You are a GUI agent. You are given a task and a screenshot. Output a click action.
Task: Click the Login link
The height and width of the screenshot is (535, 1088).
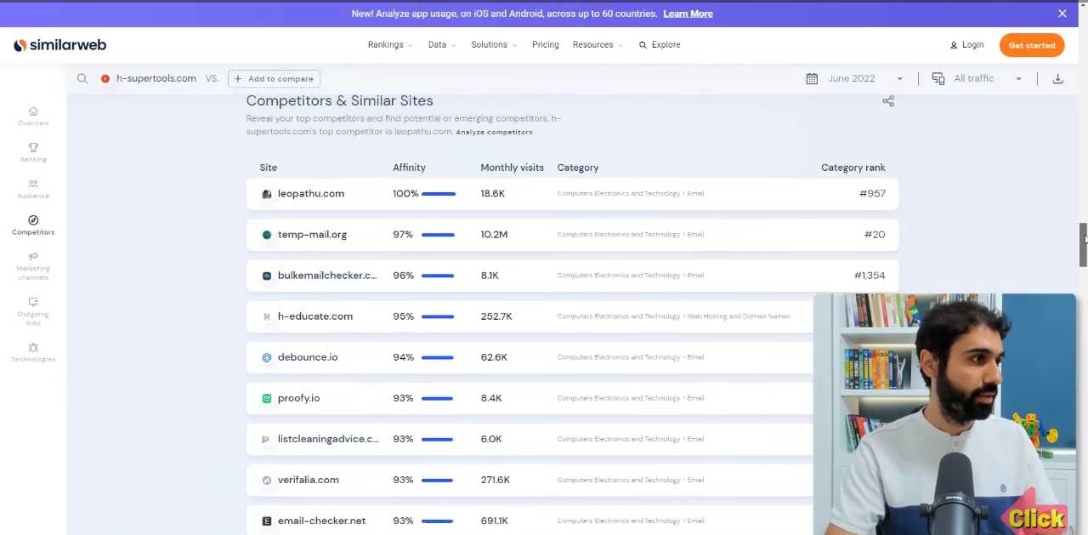click(x=966, y=45)
